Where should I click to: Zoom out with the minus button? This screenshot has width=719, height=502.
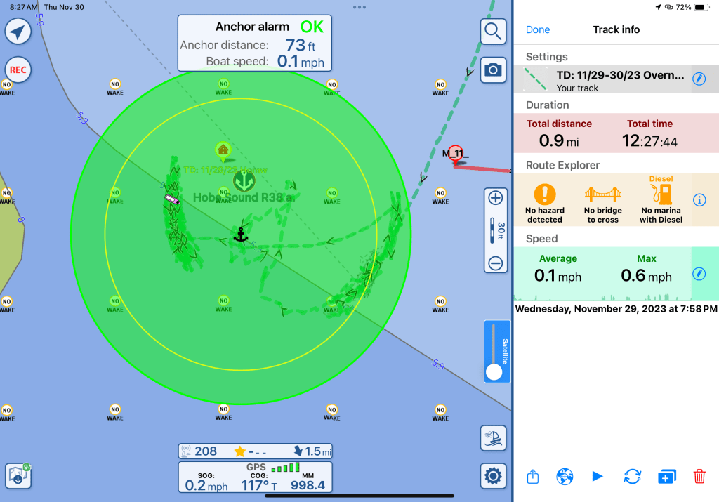pyautogui.click(x=495, y=263)
